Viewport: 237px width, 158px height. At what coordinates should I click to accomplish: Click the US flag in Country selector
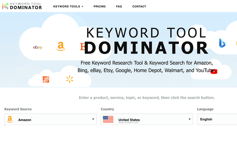(x=108, y=119)
